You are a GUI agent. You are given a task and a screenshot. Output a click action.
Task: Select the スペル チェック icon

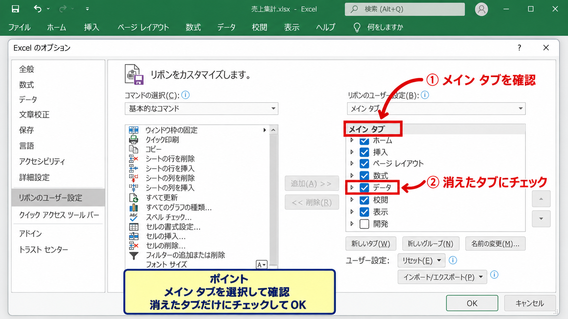(x=134, y=217)
